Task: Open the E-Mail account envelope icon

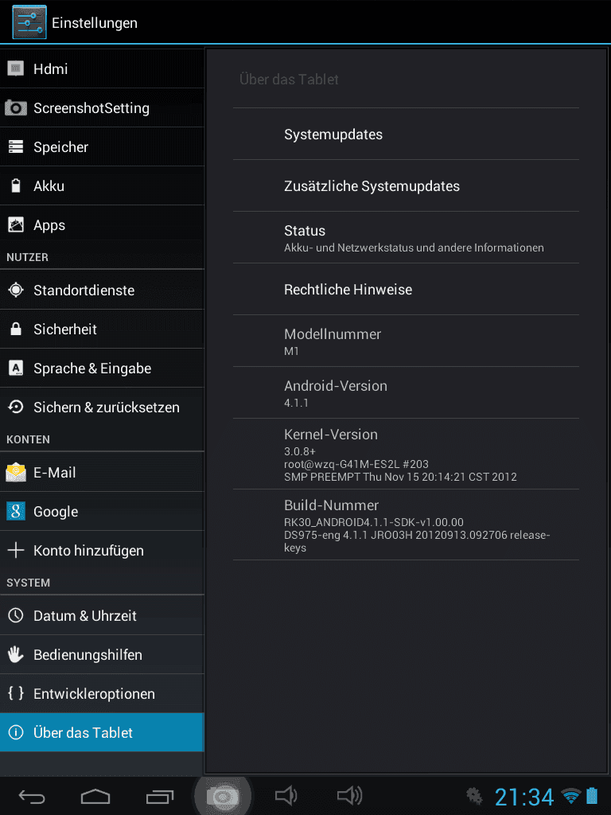Action: pyautogui.click(x=16, y=472)
